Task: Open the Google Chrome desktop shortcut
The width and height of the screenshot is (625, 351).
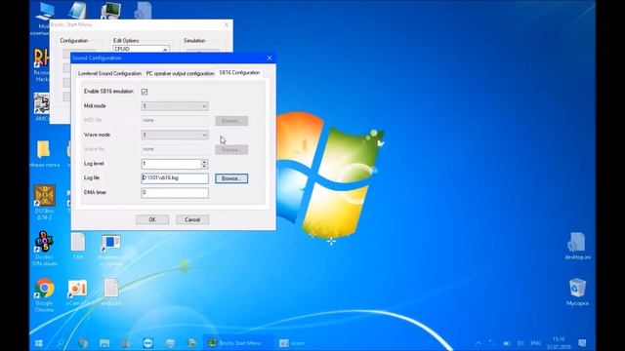Action: tap(44, 294)
